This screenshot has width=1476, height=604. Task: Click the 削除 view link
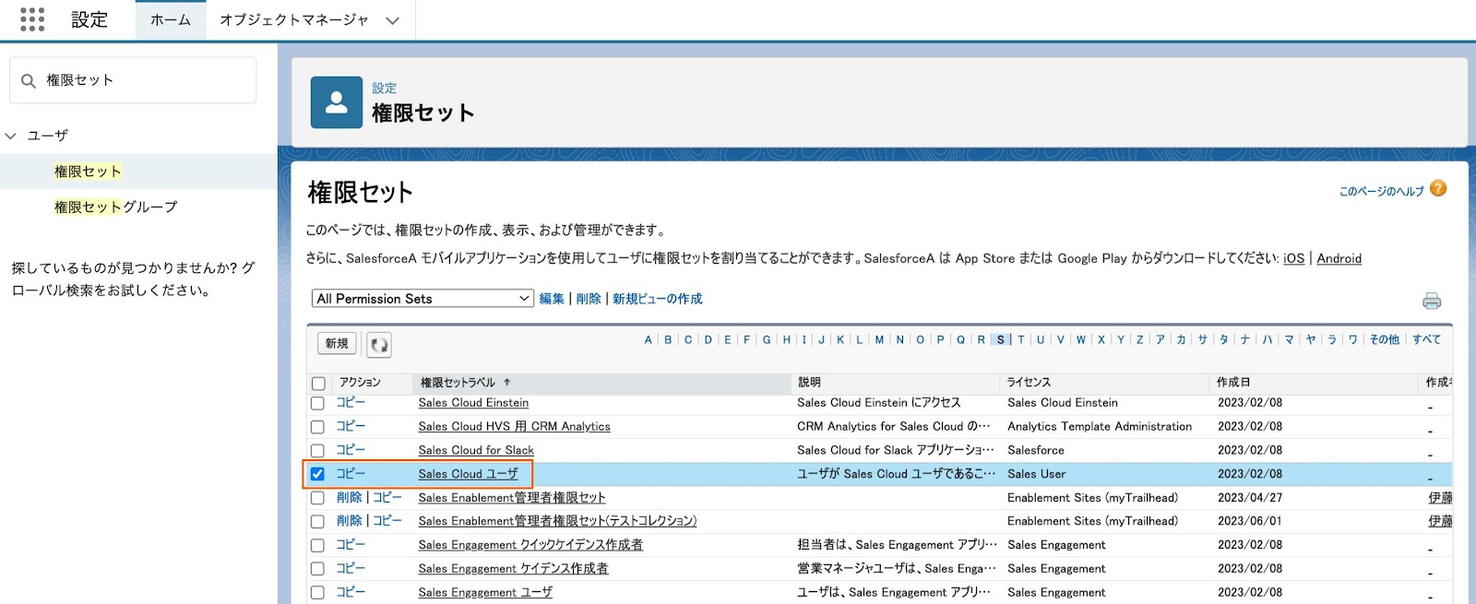point(589,299)
